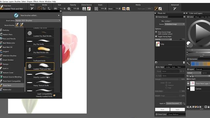The height and width of the screenshot is (118, 210).
Task: Select the Heavily Loaded Knife brush
Action: pyautogui.click(x=40, y=75)
